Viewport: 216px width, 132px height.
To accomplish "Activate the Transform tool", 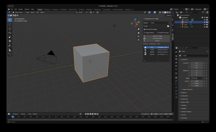I will click(10, 41).
